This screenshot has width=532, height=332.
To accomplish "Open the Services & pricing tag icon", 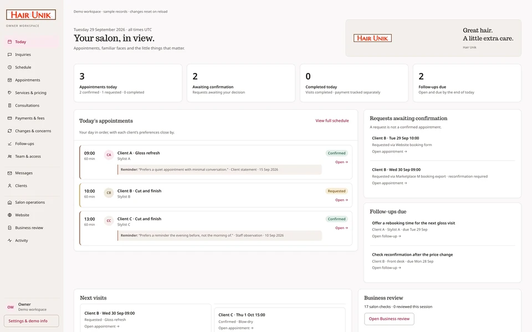I will point(9,92).
